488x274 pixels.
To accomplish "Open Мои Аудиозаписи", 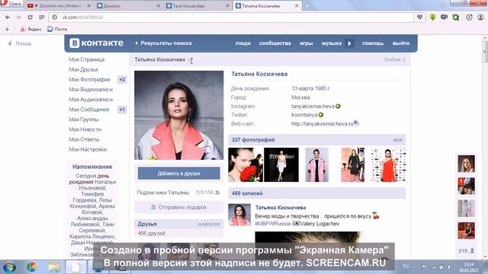I will pyautogui.click(x=91, y=100).
